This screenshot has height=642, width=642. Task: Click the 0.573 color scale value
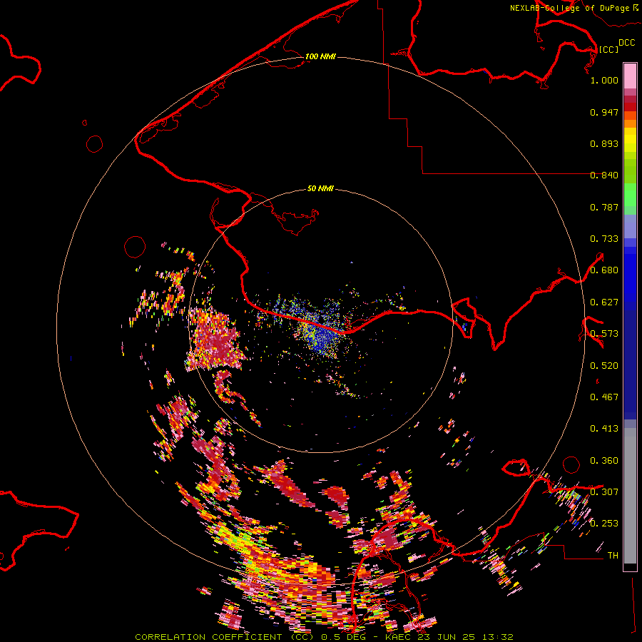[604, 334]
